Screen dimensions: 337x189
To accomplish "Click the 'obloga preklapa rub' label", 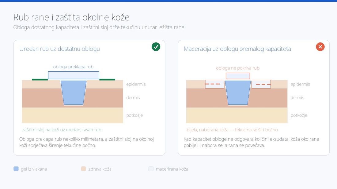I will [x=73, y=67].
